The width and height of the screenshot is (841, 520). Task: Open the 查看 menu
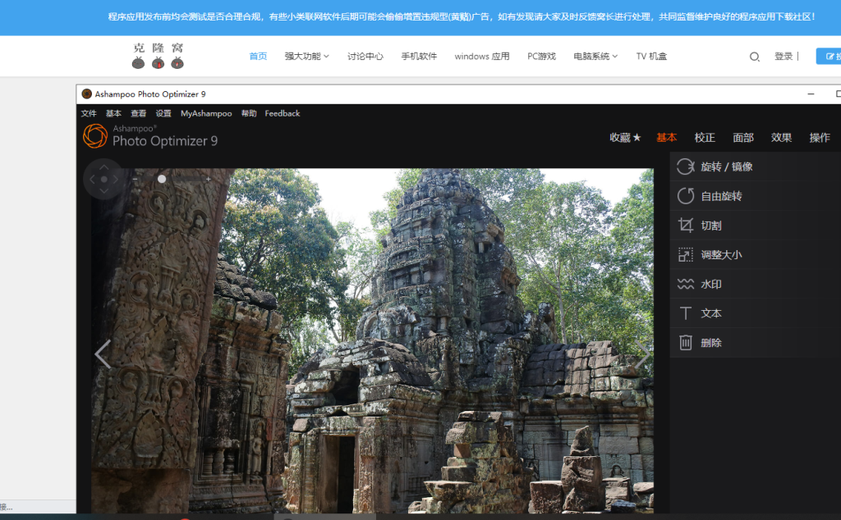pyautogui.click(x=138, y=113)
